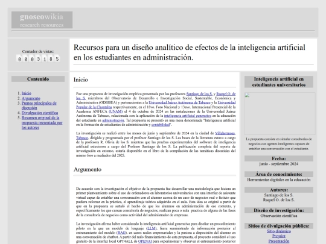Click 'Diseño de investigación:' label
Viewport: 326px width, 244px height.
pos(279,210)
